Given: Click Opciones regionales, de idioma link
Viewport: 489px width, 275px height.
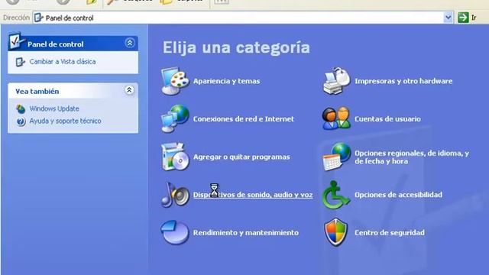Looking at the screenshot, I should coord(412,157).
